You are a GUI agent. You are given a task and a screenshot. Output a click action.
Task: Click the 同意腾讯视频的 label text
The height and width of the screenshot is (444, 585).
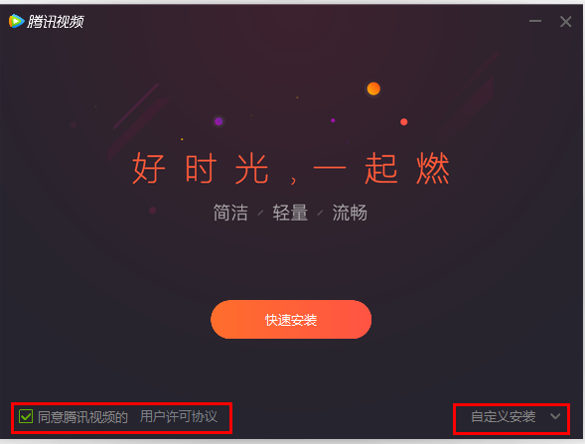click(82, 417)
